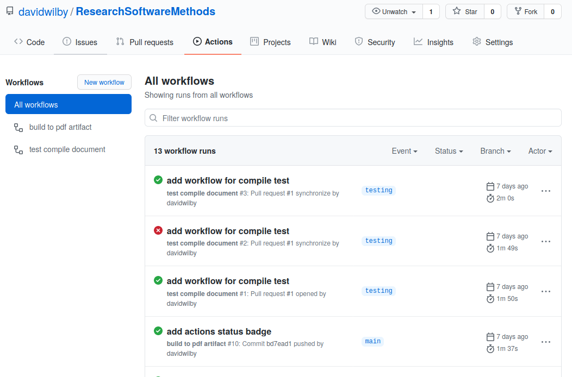The image size is (572, 377).
Task: Click the red failed status icon on run #2
Action: (158, 231)
